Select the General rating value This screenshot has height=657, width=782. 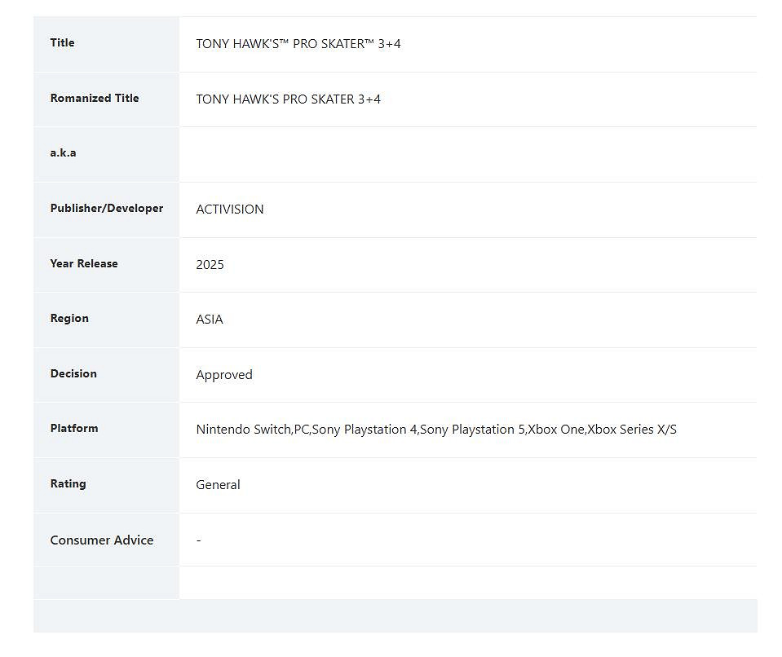218,485
